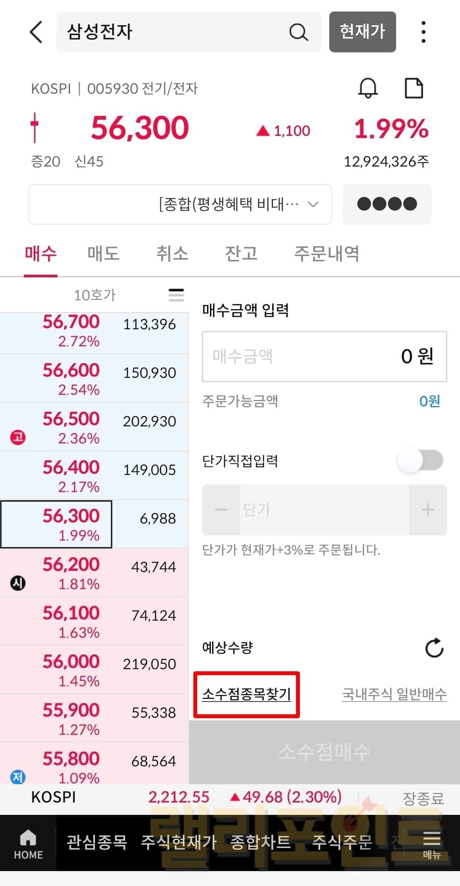Screen dimensions: 460x886
Task: Tap the 매수금액 input field
Action: click(324, 357)
